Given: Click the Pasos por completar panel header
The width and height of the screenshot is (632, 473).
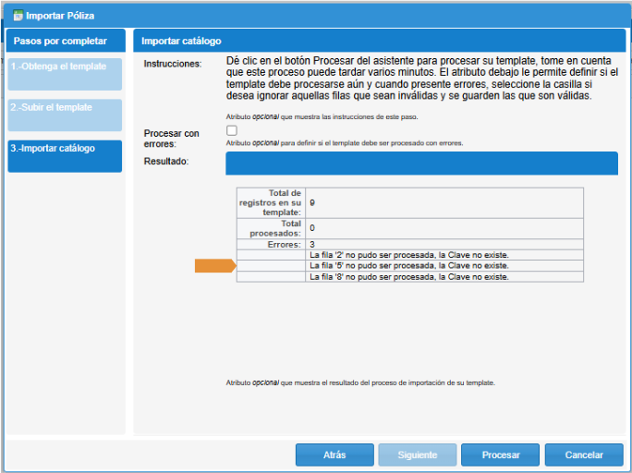Looking at the screenshot, I should click(x=65, y=42).
